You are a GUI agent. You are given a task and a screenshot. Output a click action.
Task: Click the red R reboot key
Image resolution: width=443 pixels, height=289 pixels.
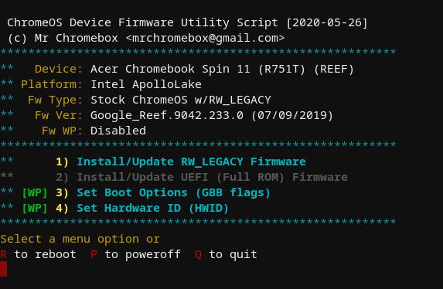pos(4,254)
